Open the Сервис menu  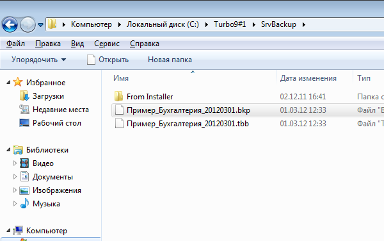(x=107, y=44)
